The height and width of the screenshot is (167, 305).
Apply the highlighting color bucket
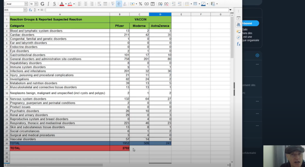click(70, 4)
